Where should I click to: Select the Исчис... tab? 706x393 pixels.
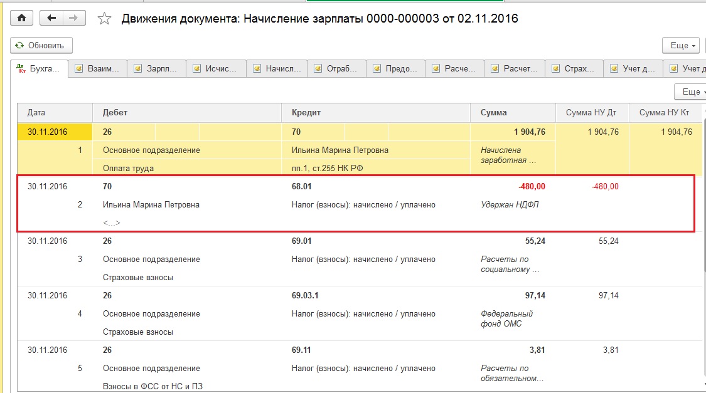tap(215, 69)
